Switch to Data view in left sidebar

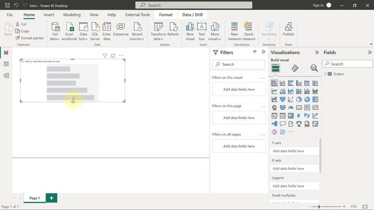tap(6, 64)
